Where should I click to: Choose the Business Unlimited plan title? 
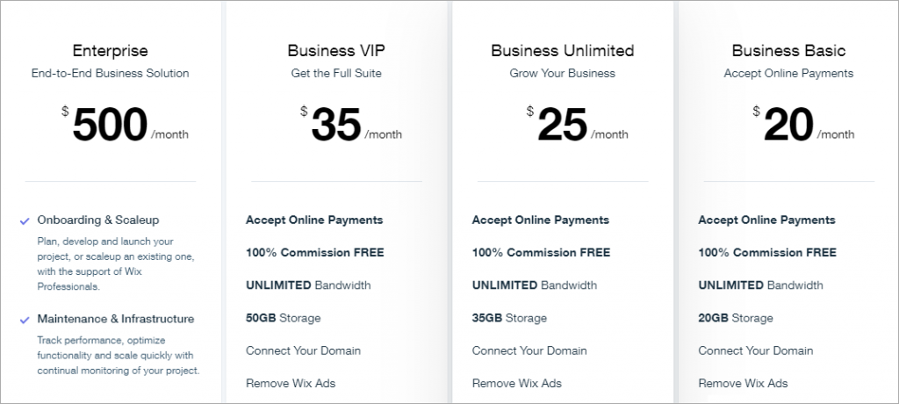click(x=562, y=51)
